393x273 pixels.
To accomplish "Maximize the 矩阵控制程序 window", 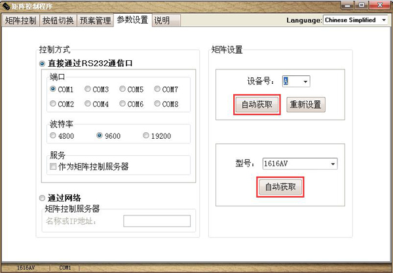I will coord(362,5).
